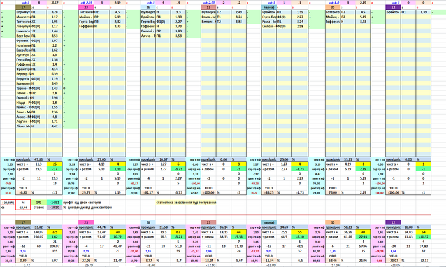Screen dimensions: 446x267
Task: Select the Ланс team cell
Action: click(23, 112)
